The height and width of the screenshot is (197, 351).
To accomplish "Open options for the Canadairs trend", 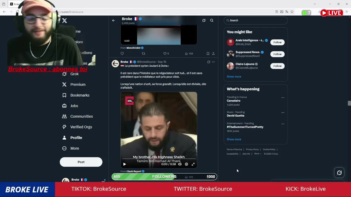I will (x=283, y=98).
